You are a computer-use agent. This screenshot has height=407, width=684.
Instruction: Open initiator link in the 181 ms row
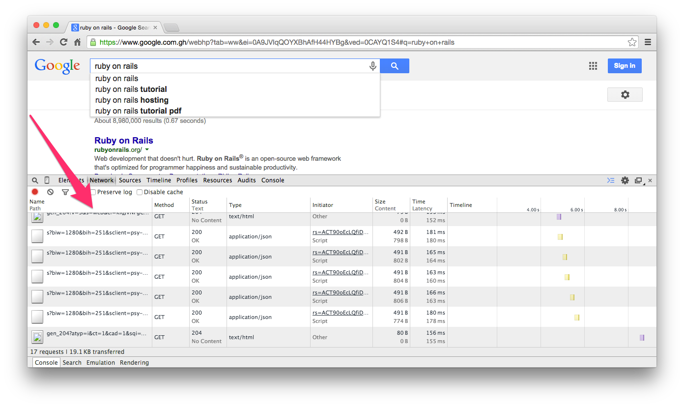tap(340, 232)
